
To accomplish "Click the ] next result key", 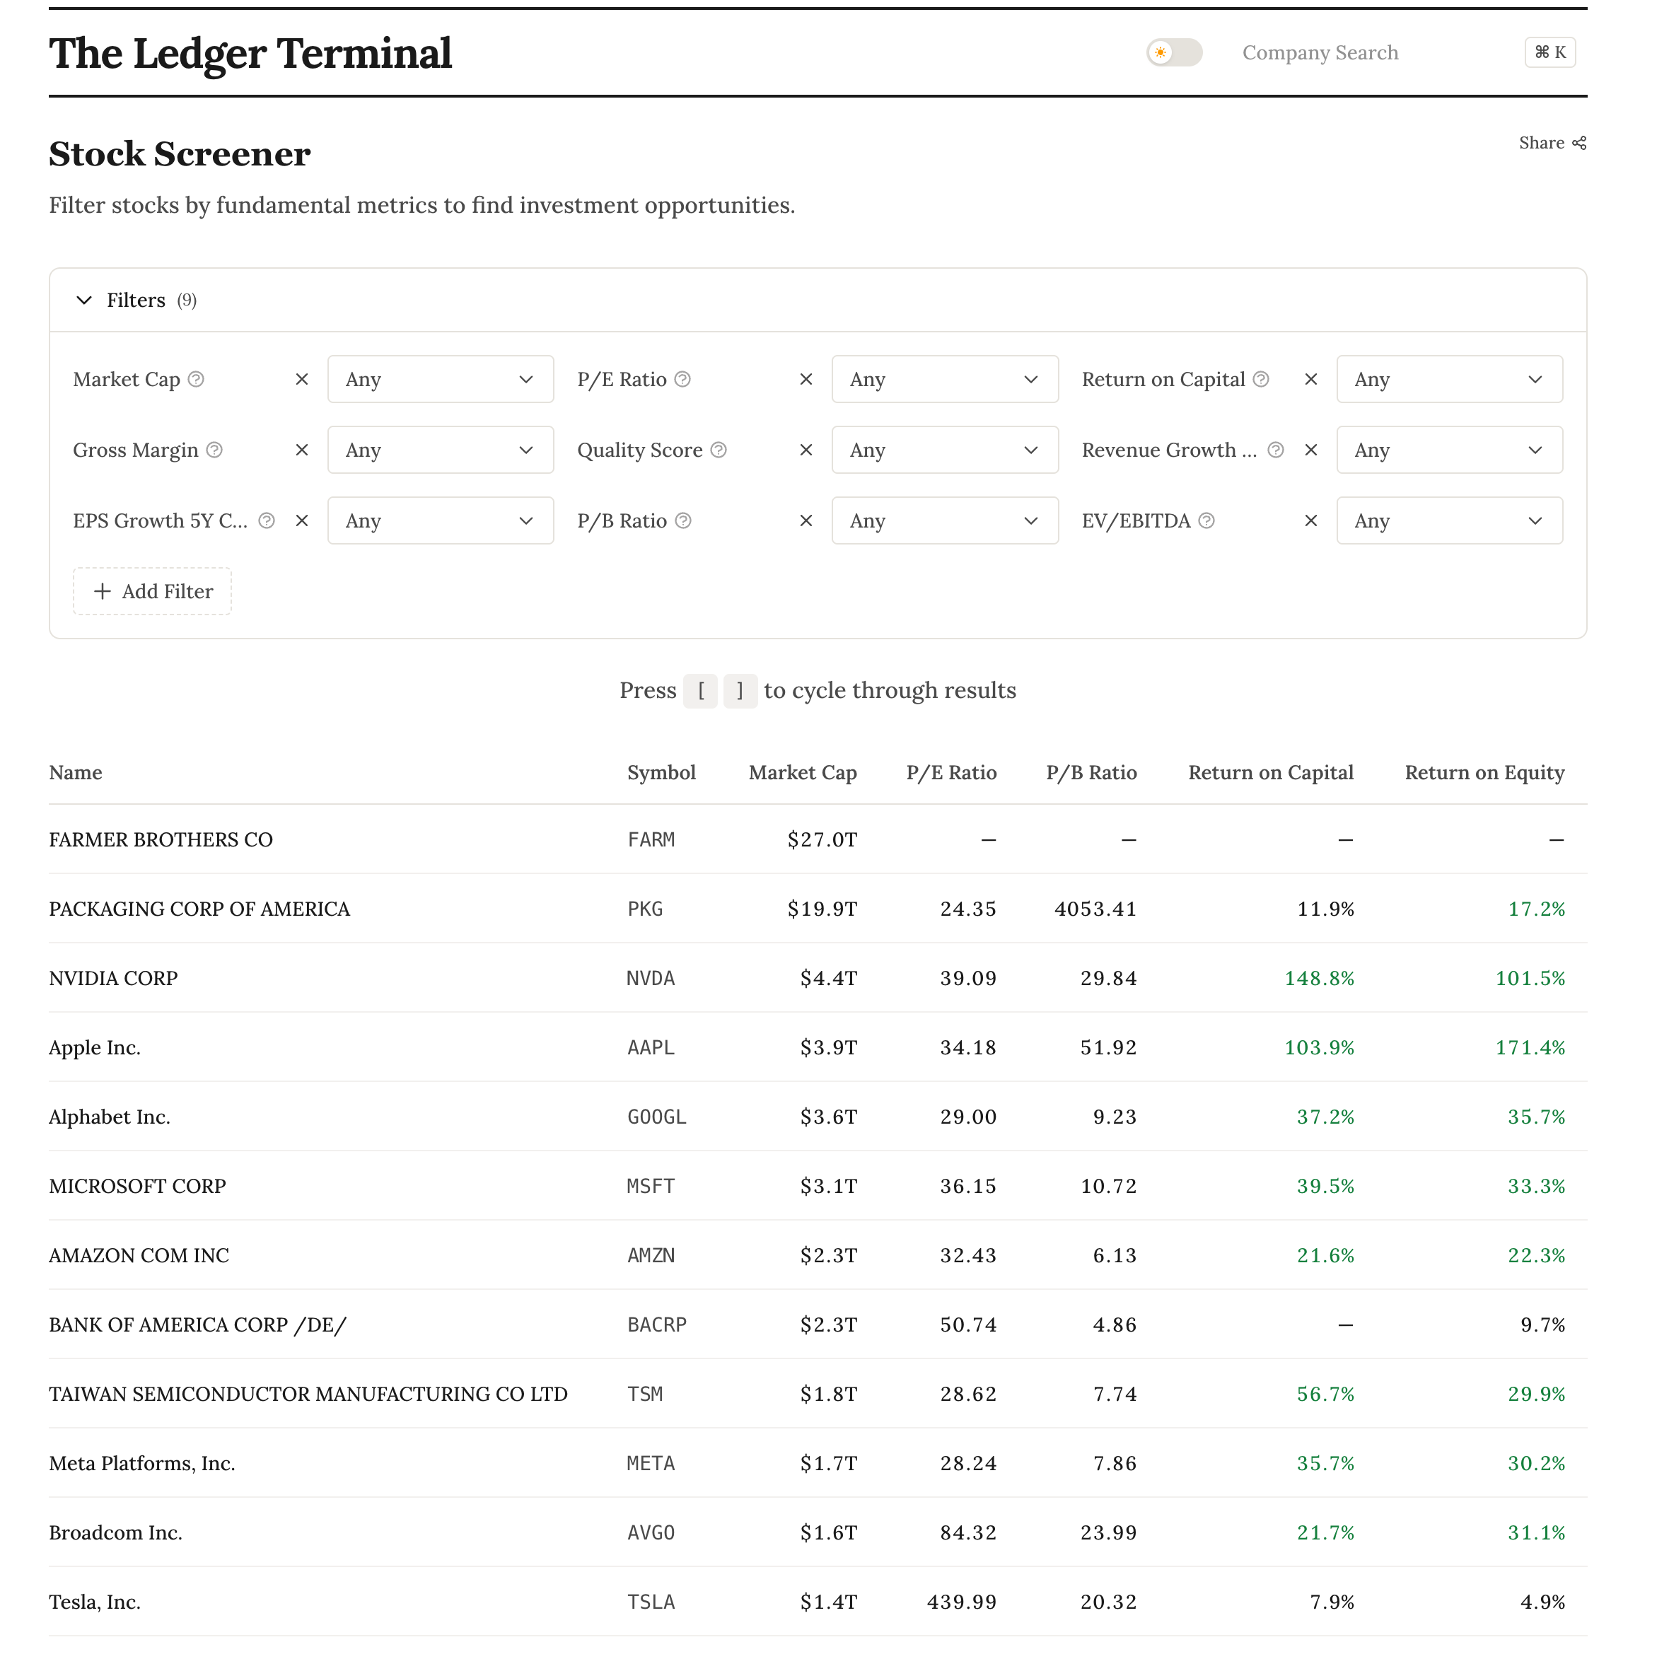I will click(740, 691).
